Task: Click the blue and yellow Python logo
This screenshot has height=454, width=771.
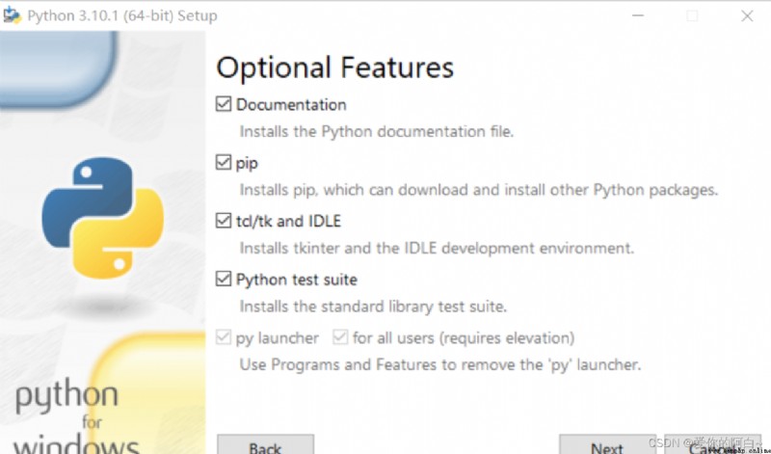Action: click(102, 218)
